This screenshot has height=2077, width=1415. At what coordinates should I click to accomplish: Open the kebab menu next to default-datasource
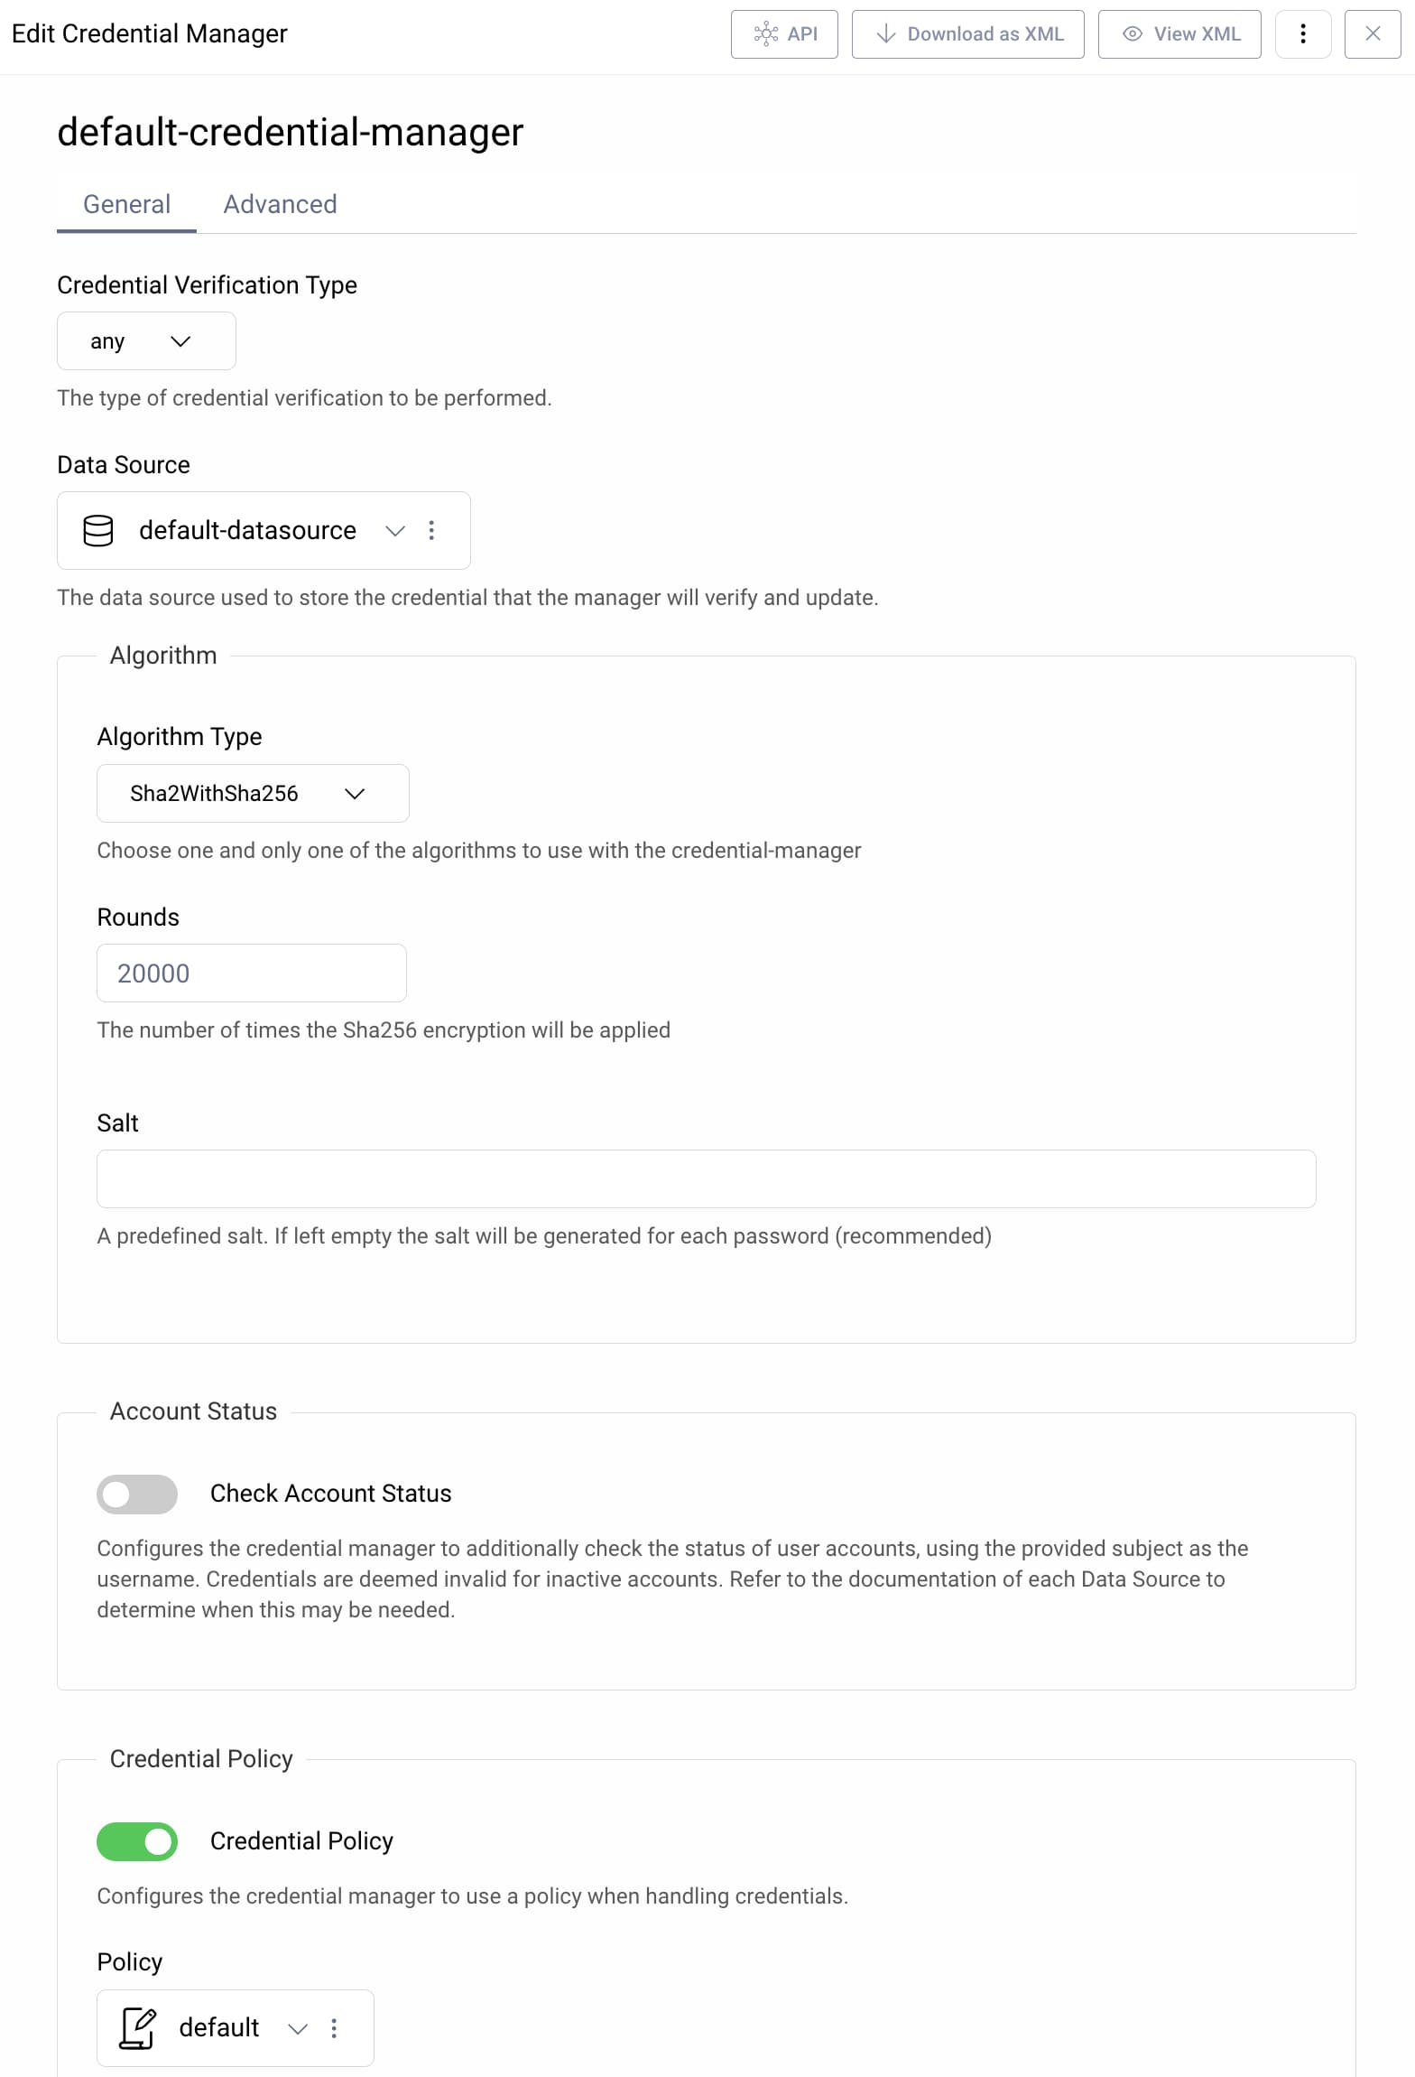pos(432,530)
